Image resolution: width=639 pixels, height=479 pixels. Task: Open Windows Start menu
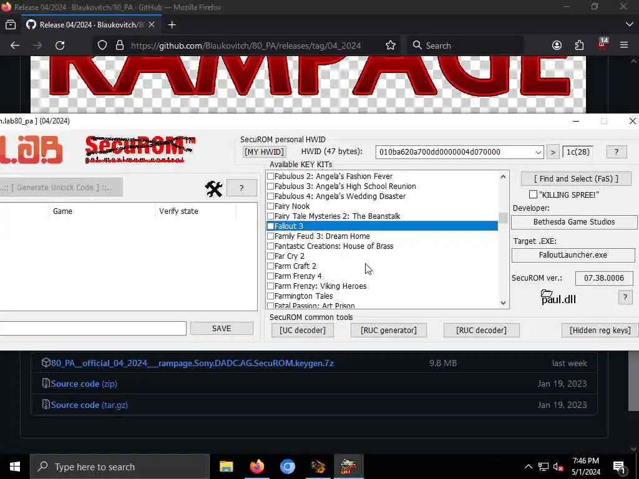point(15,467)
